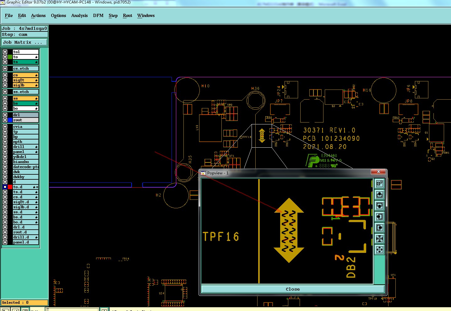Click the pan-left arrow icon in Popview

[379, 216]
